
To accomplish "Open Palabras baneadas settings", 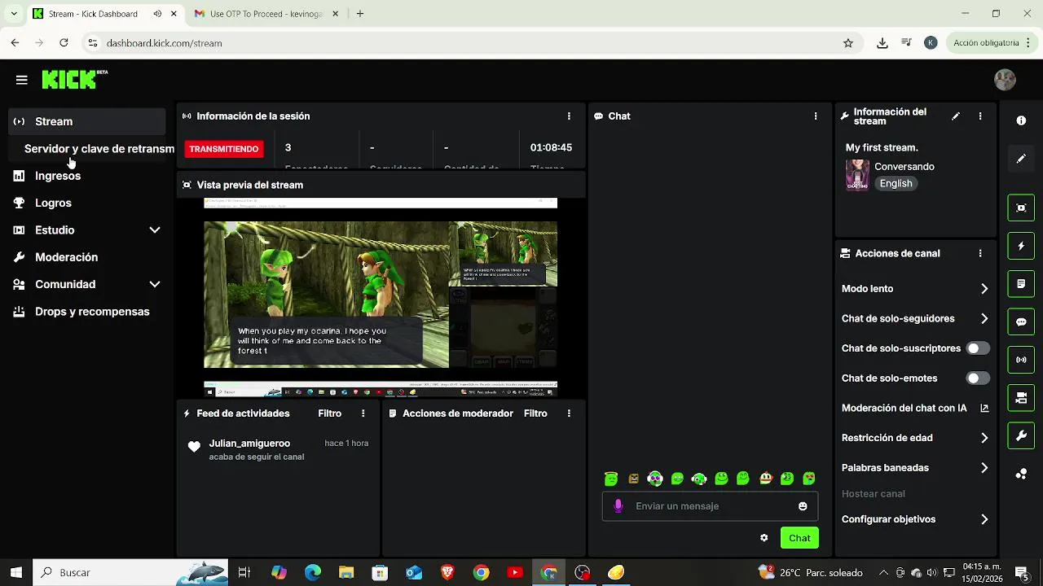I will pyautogui.click(x=915, y=468).
